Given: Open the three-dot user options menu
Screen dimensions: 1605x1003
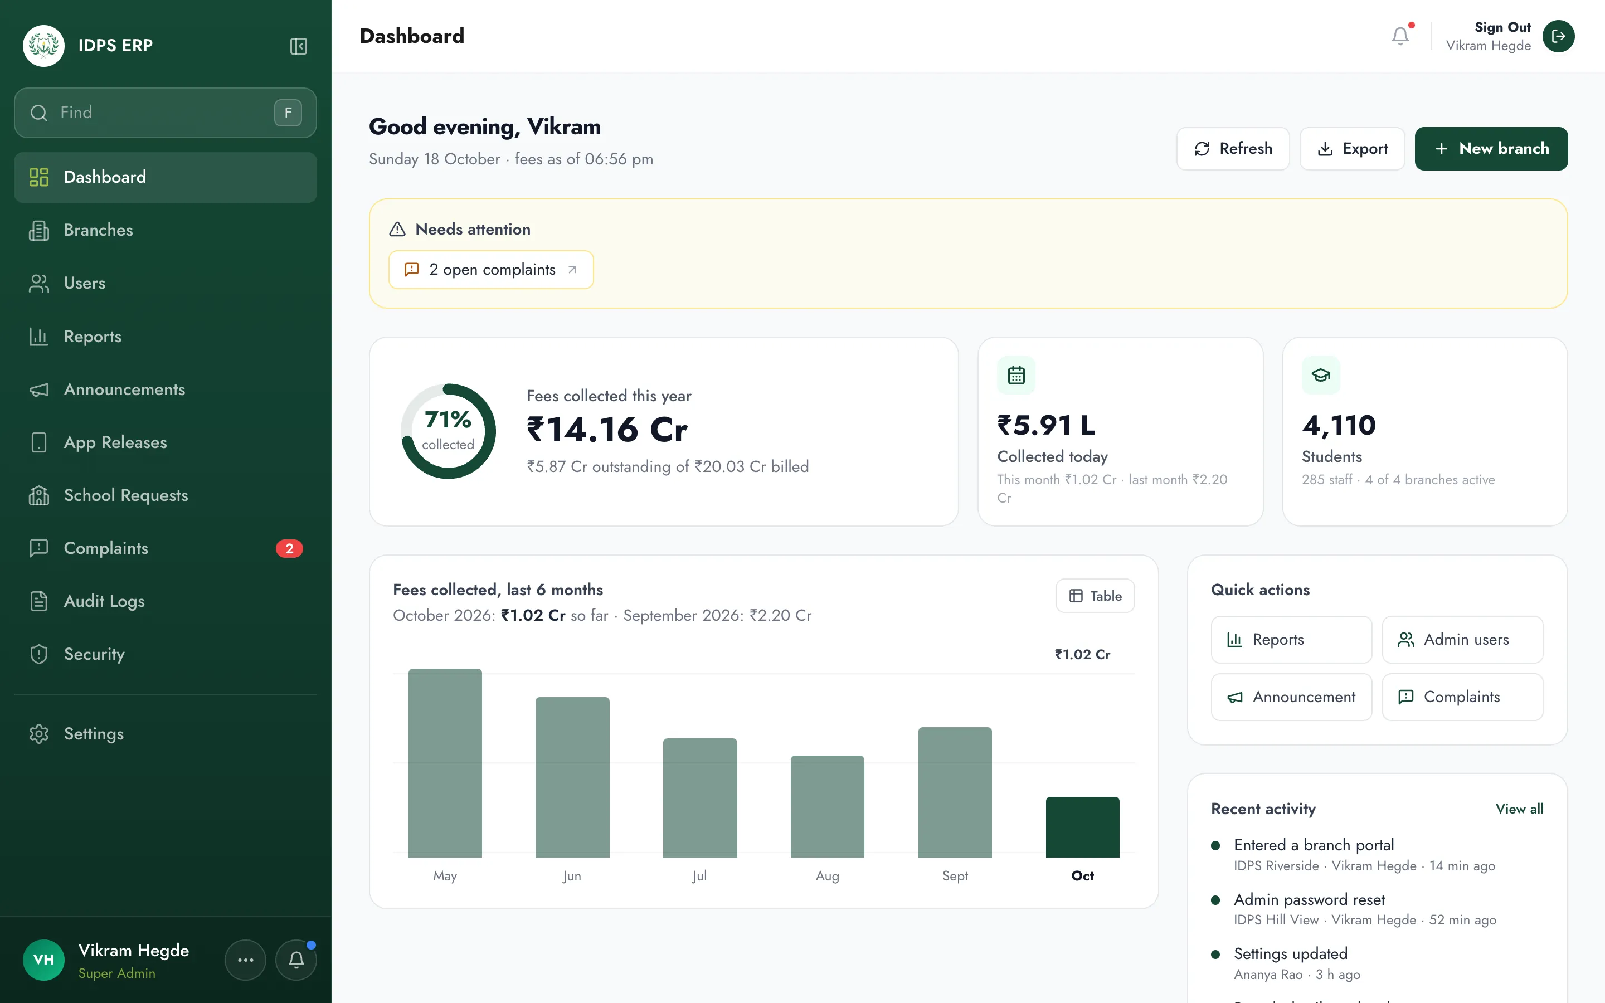Looking at the screenshot, I should (245, 959).
